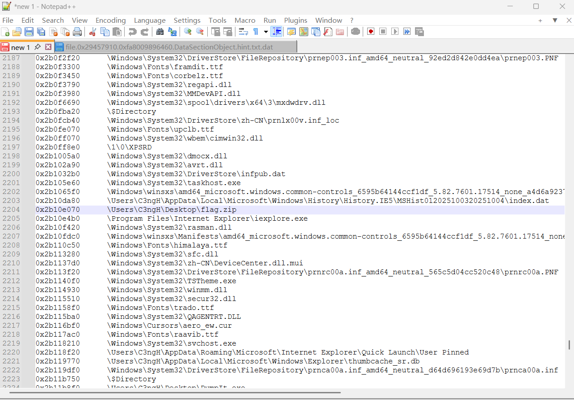This screenshot has height=400, width=574.
Task: Toggle the indent guide button
Action: (x=277, y=32)
